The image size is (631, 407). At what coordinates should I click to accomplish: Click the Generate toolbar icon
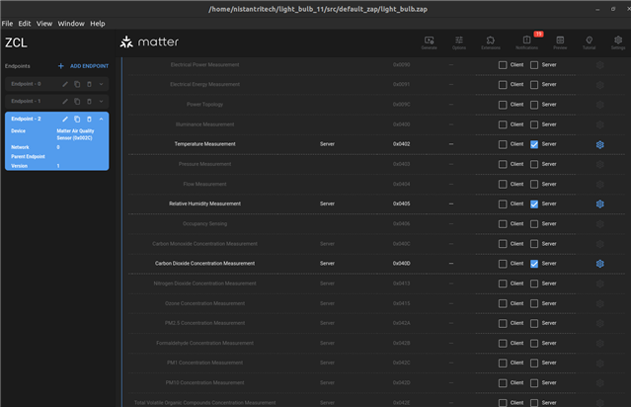(429, 42)
